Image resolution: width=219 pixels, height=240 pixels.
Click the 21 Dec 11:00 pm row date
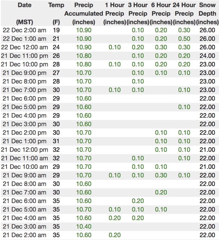point(24,56)
